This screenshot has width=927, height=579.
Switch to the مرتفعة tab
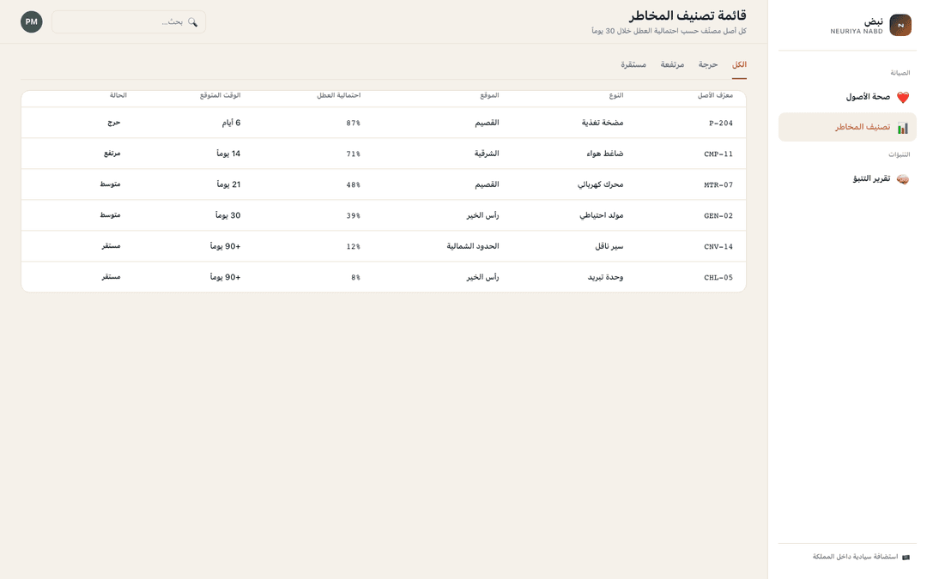tap(672, 65)
